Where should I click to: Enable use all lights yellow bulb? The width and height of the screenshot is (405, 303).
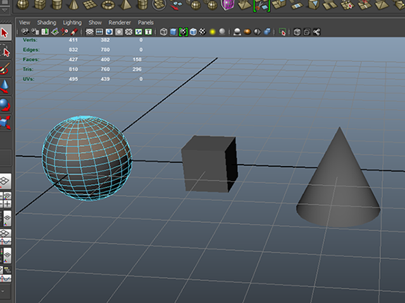213,32
